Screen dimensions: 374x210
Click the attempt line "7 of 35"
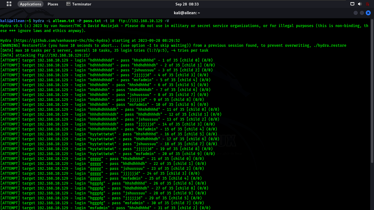pos(105,90)
